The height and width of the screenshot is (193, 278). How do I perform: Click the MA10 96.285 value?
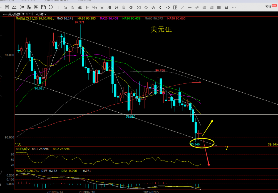pos(86,18)
